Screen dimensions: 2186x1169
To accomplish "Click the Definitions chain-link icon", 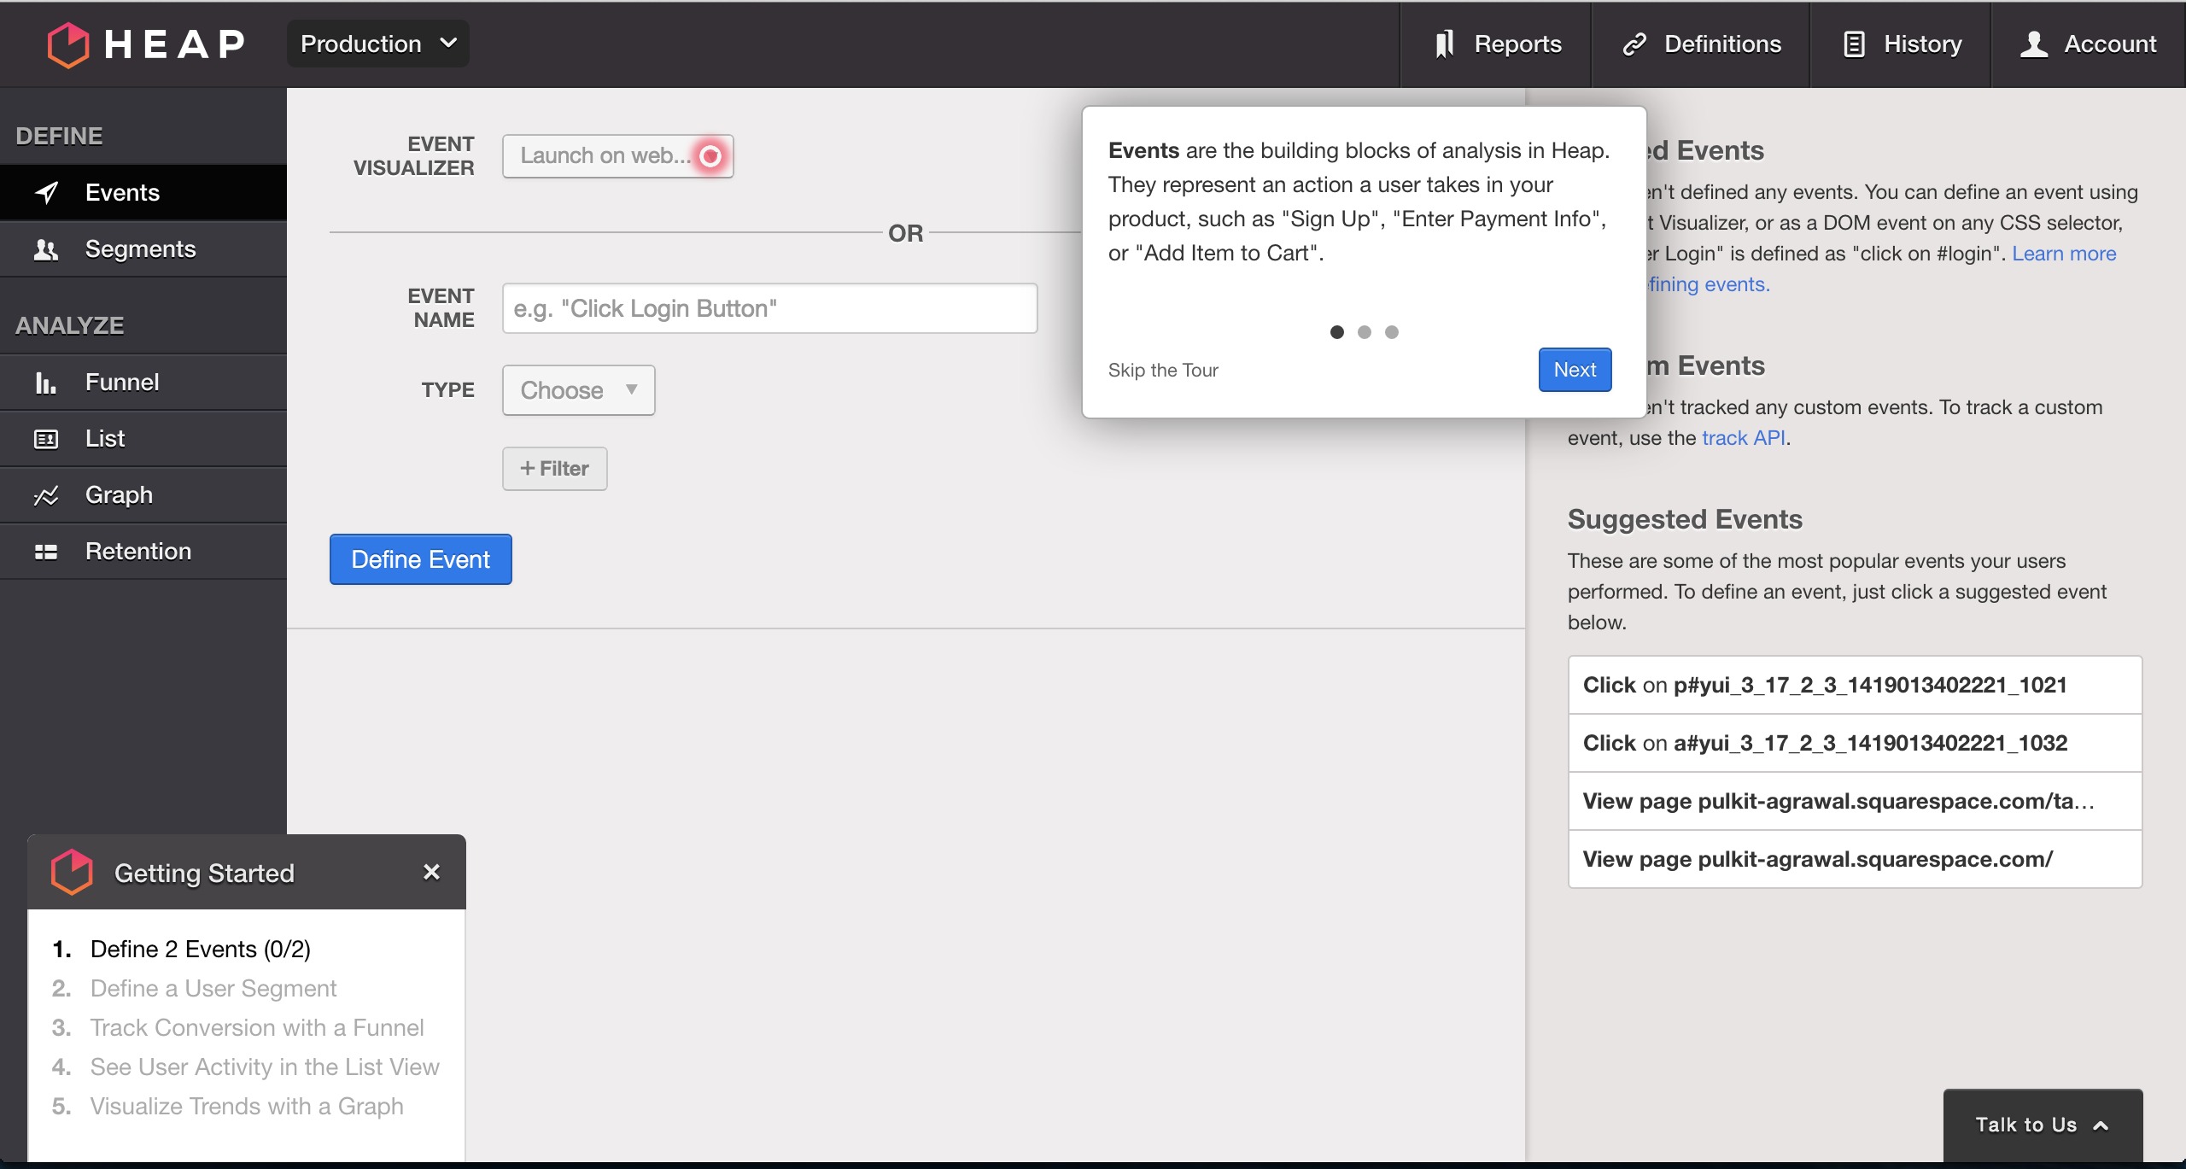I will (1634, 44).
